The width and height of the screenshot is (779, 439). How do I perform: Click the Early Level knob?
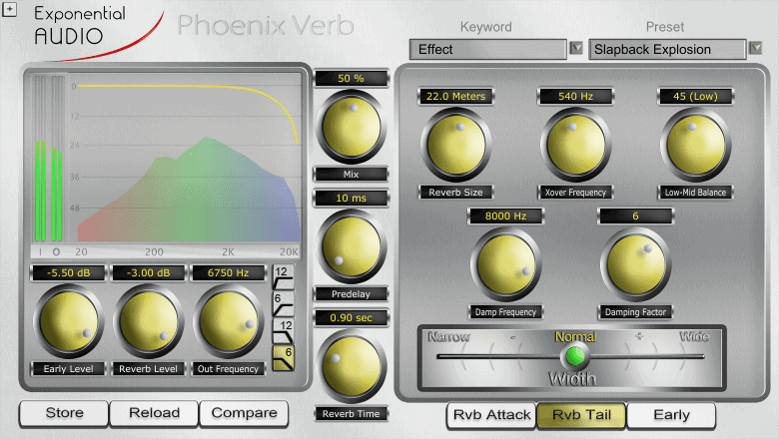pyautogui.click(x=68, y=321)
